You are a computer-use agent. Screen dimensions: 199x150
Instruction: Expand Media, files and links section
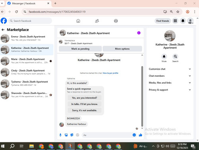[x=170, y=83]
